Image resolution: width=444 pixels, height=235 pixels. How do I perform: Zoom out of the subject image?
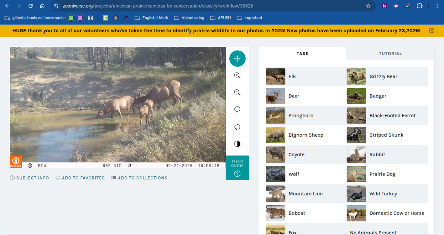click(237, 93)
